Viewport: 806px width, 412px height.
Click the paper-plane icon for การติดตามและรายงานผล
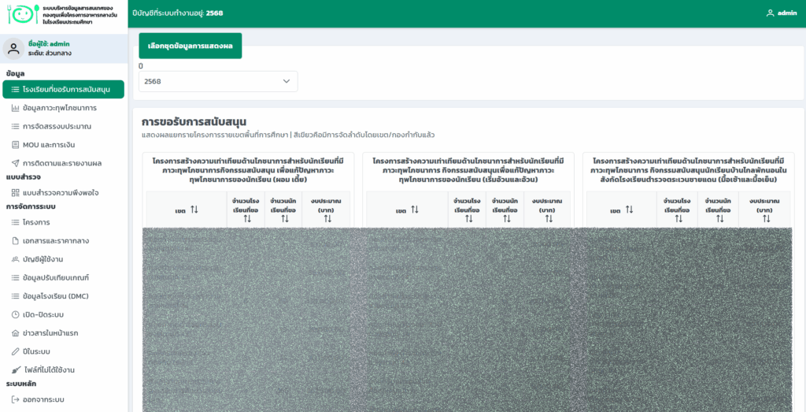[x=16, y=163]
